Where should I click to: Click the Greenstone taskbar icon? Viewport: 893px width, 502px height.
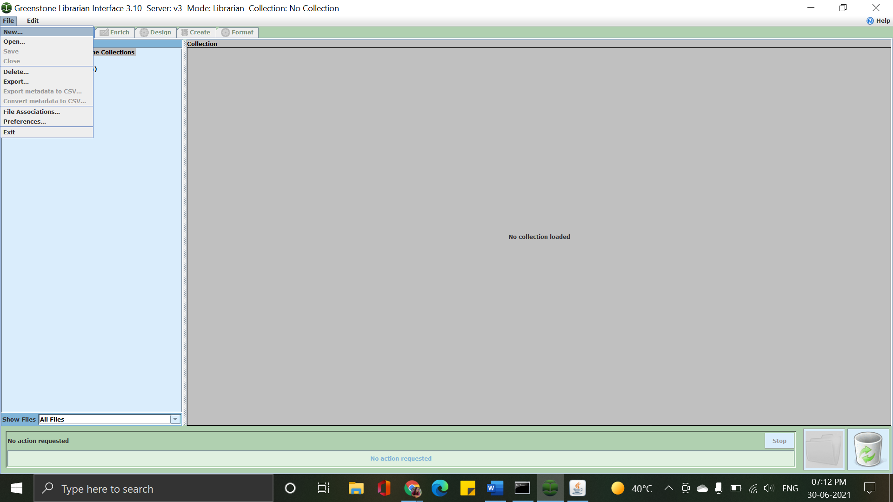550,488
